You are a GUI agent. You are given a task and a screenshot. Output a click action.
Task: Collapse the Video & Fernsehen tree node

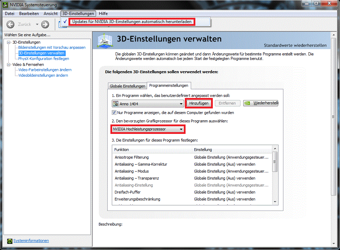(x=9, y=65)
